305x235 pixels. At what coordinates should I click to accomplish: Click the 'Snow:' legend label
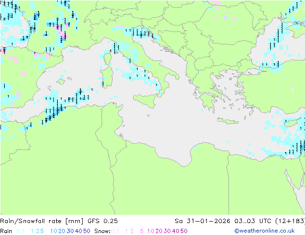click(102, 231)
